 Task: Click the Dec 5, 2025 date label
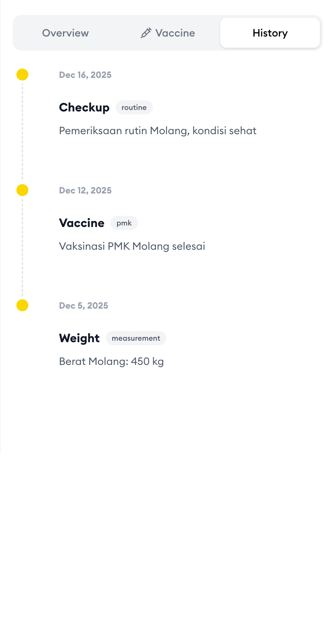coord(83,306)
